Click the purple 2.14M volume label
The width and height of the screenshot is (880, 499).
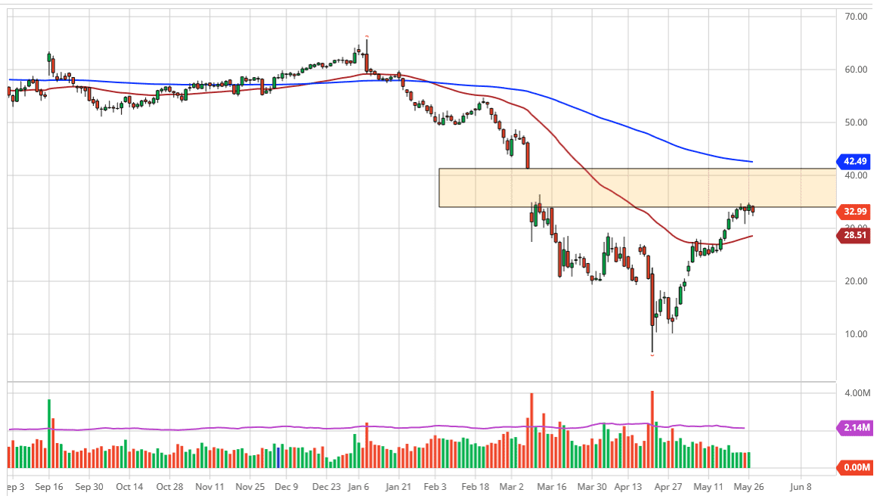856,428
